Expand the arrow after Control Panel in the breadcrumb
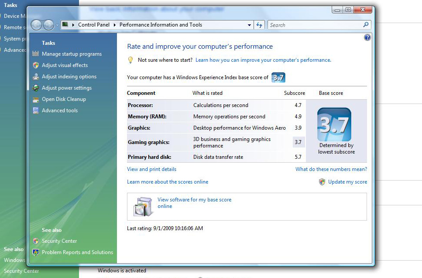 click(x=115, y=25)
